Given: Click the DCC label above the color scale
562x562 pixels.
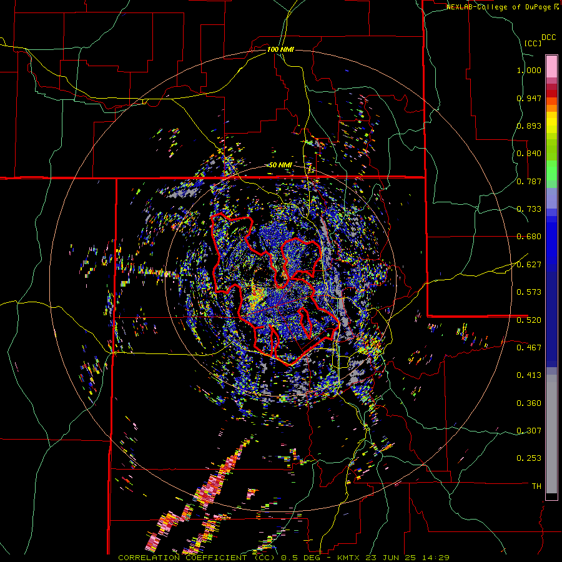Looking at the screenshot, I should pos(548,37).
